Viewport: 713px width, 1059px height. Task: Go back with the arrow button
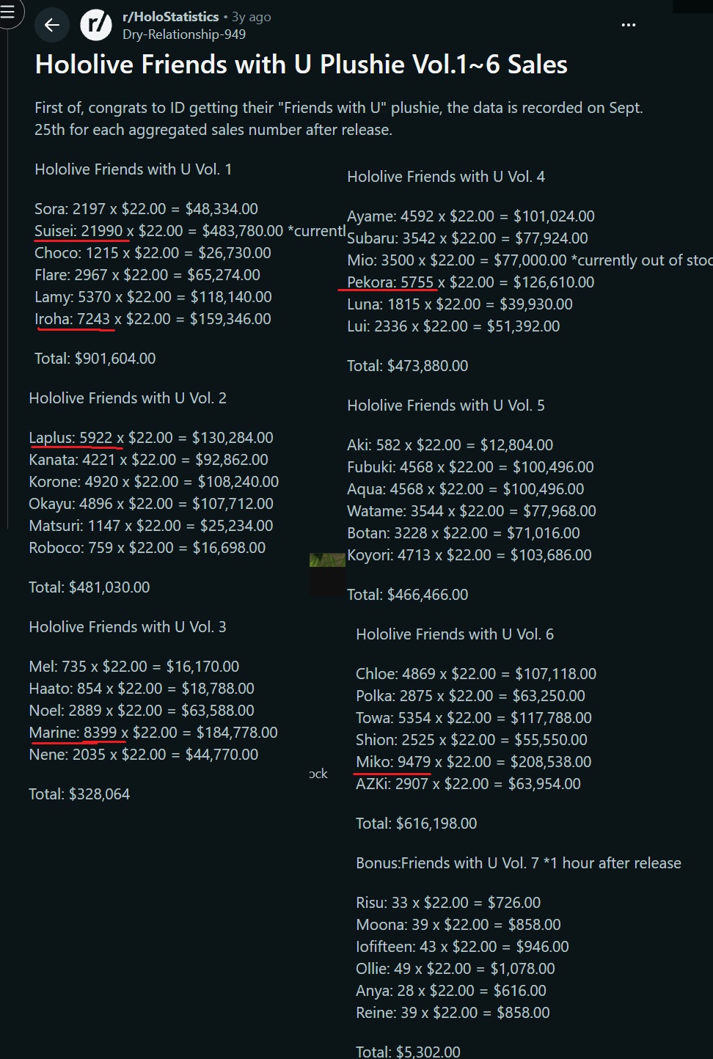(51, 25)
